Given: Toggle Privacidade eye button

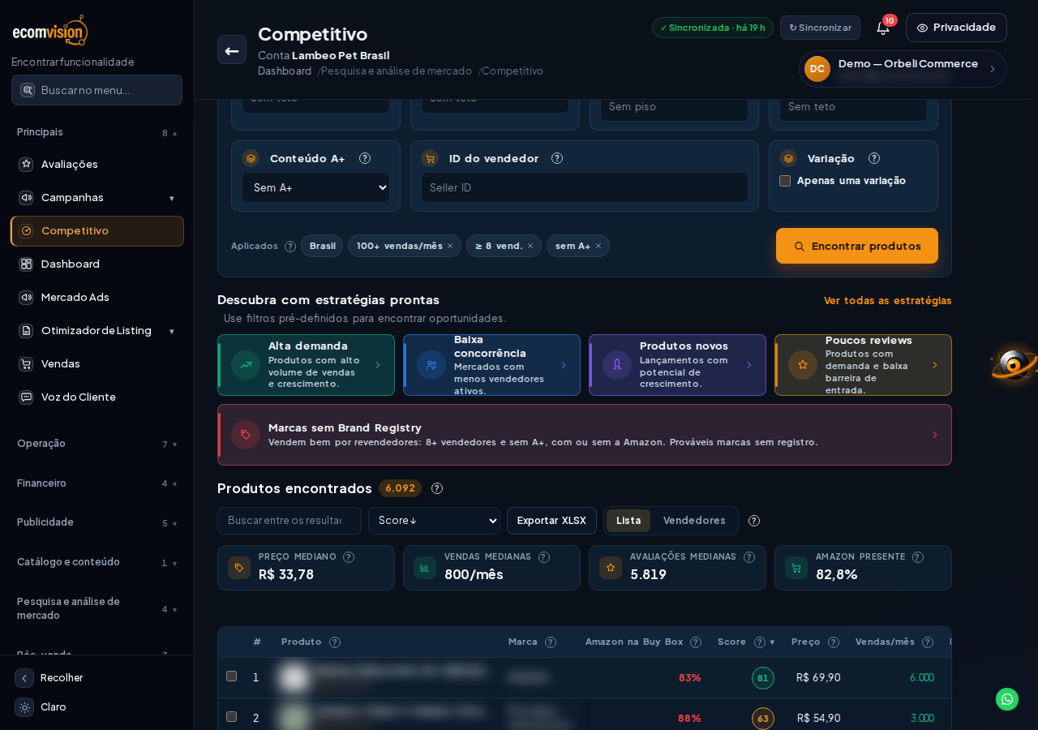Looking at the screenshot, I should click(956, 28).
